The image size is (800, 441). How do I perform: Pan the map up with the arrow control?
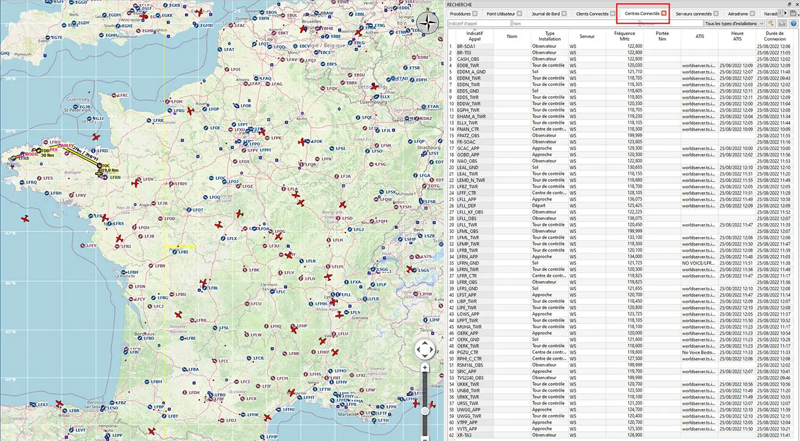pyautogui.click(x=425, y=343)
